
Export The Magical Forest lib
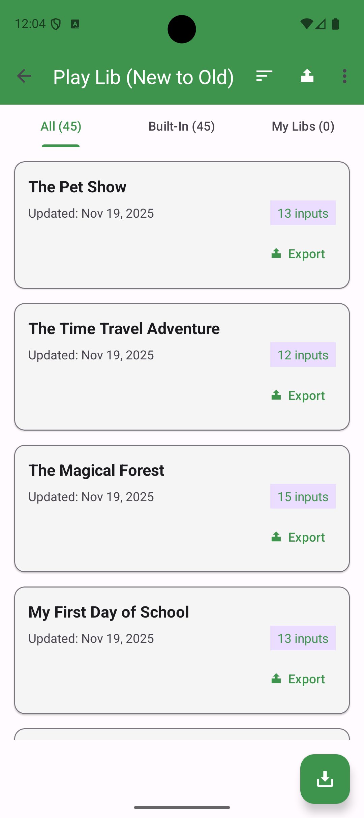pos(298,537)
